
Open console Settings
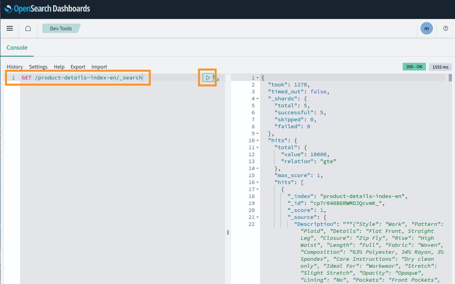(x=38, y=67)
